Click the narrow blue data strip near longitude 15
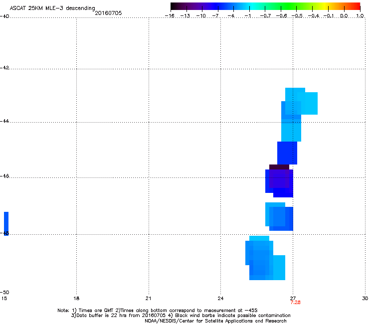 (6, 223)
